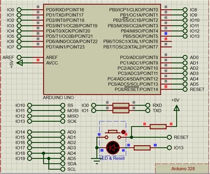Click the MISO terminal circle
The height and width of the screenshot is (174, 210).
tap(63, 116)
